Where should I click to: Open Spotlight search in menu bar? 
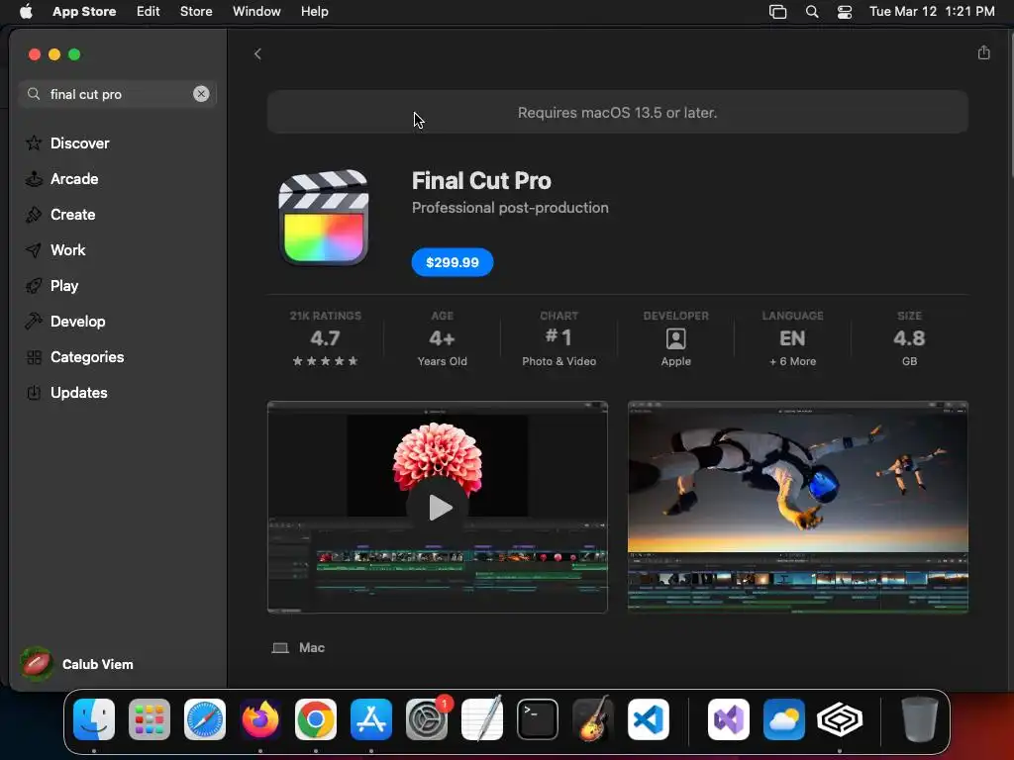point(812,11)
